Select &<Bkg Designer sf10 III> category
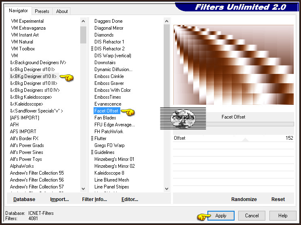The image size is (301, 225). click(34, 83)
